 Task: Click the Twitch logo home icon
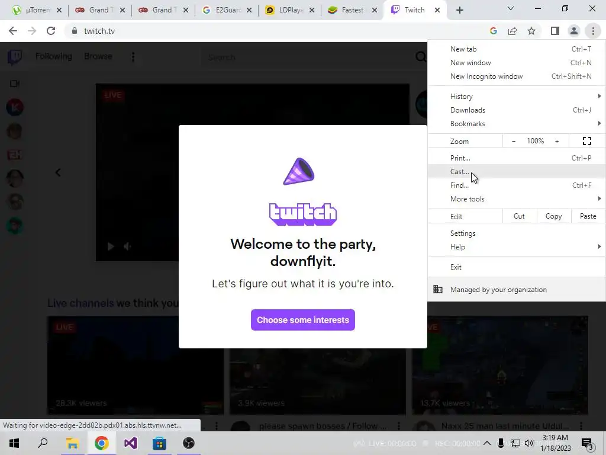[15, 57]
